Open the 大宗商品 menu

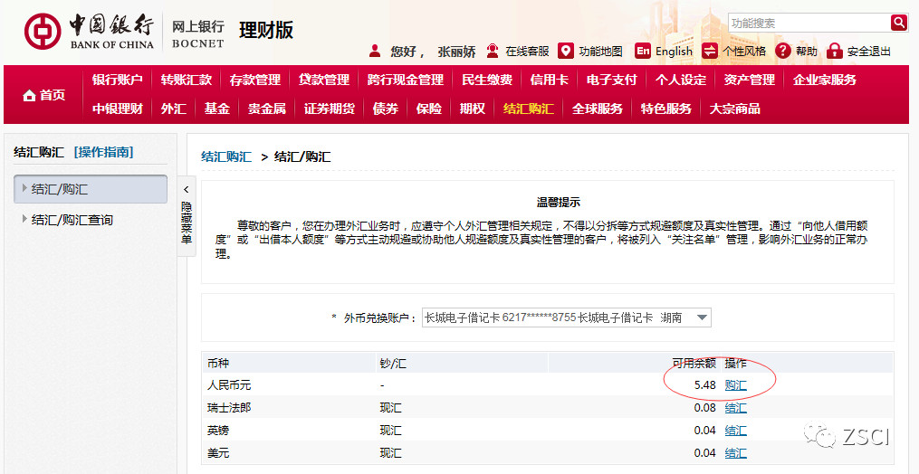(735, 109)
